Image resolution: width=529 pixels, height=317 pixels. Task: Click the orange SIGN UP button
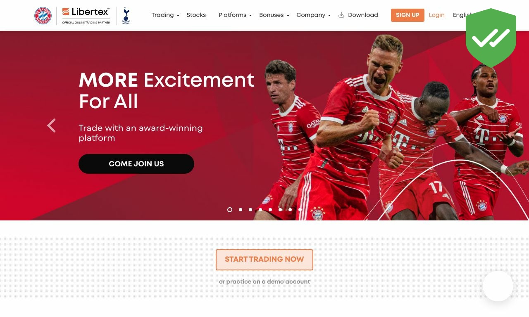pos(407,15)
